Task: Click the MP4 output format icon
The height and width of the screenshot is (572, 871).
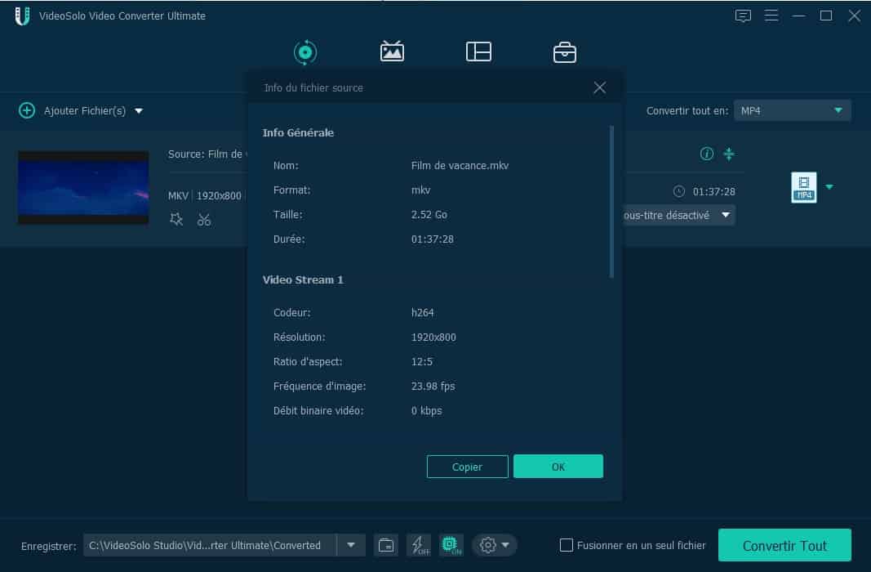Action: click(x=804, y=187)
